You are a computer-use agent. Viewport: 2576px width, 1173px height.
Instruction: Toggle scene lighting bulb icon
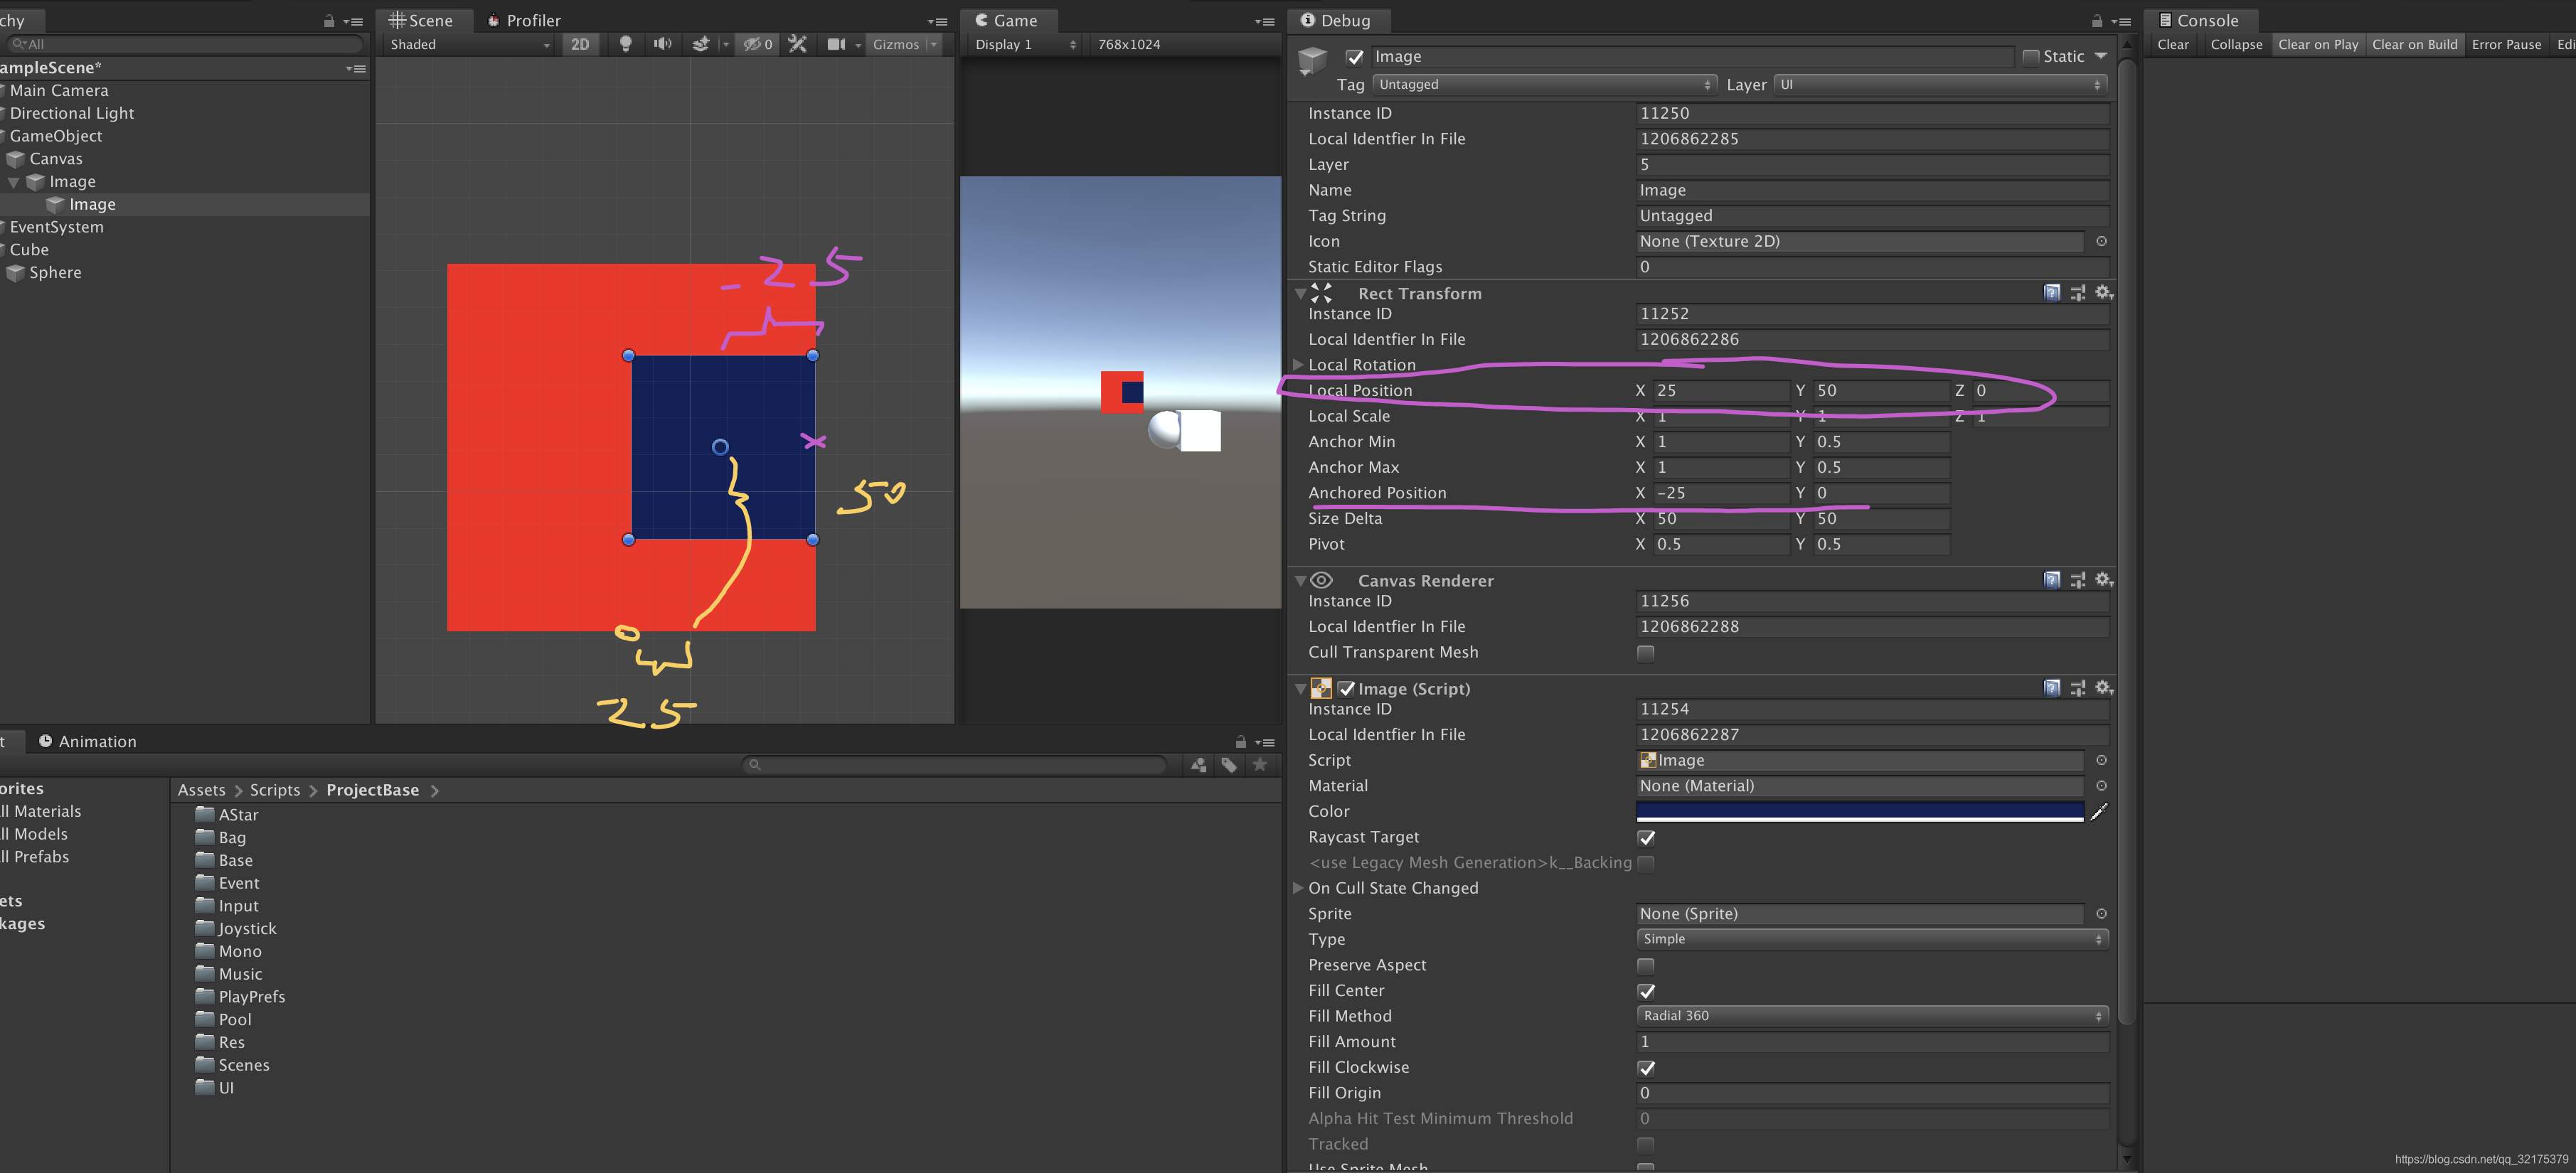coord(626,44)
